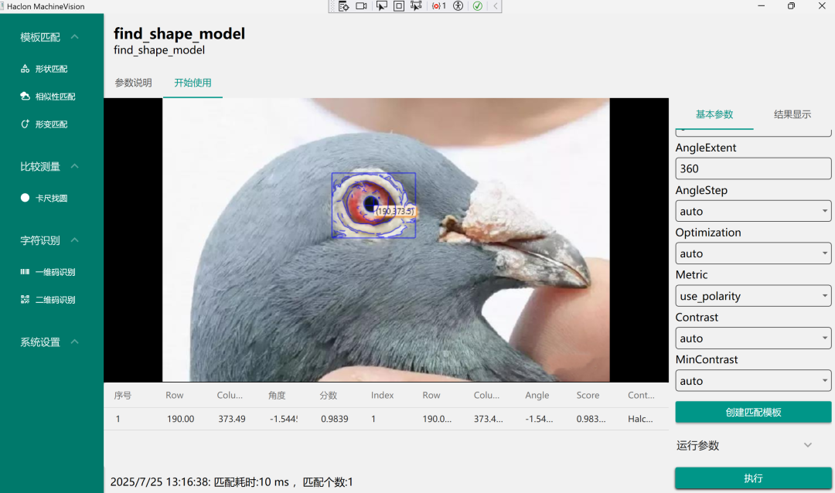Select the 形状匹配 shape matching tool

[46, 68]
